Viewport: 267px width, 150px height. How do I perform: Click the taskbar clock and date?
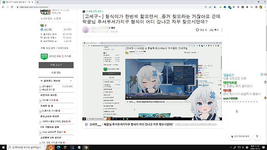pyautogui.click(x=255, y=147)
